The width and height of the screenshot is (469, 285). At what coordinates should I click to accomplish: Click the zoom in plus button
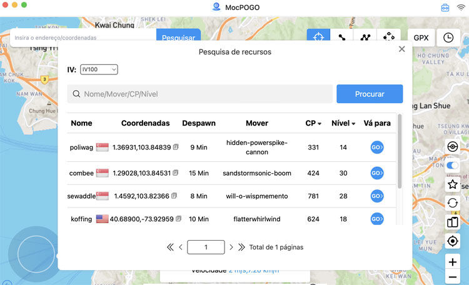(453, 262)
